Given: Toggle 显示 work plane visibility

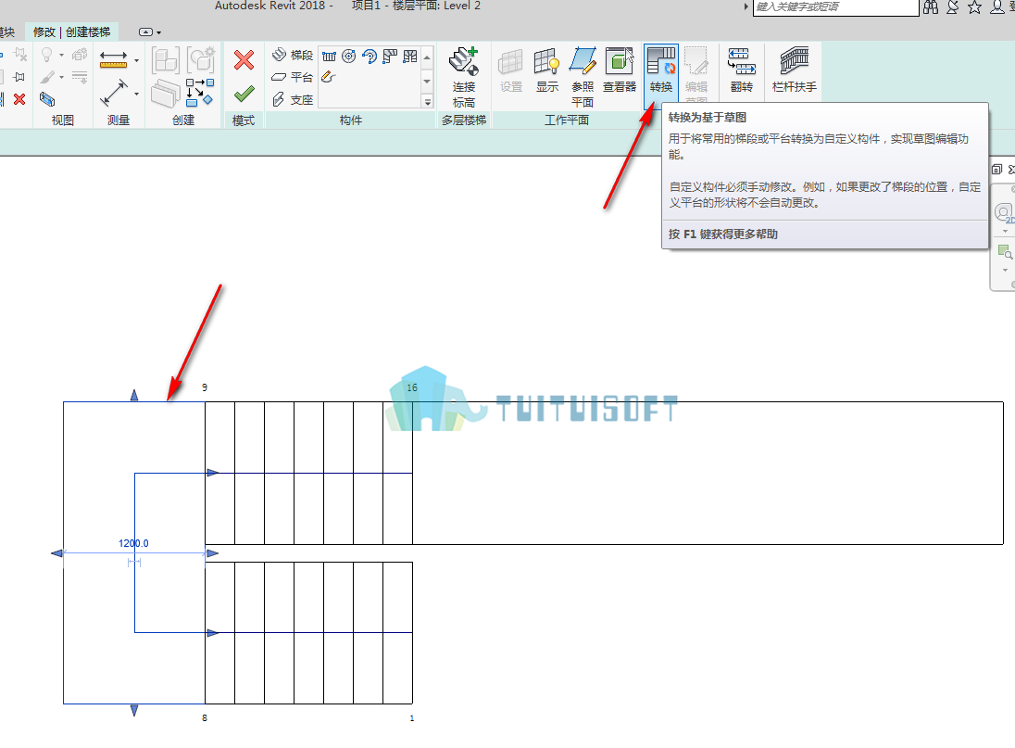Looking at the screenshot, I should [x=547, y=70].
